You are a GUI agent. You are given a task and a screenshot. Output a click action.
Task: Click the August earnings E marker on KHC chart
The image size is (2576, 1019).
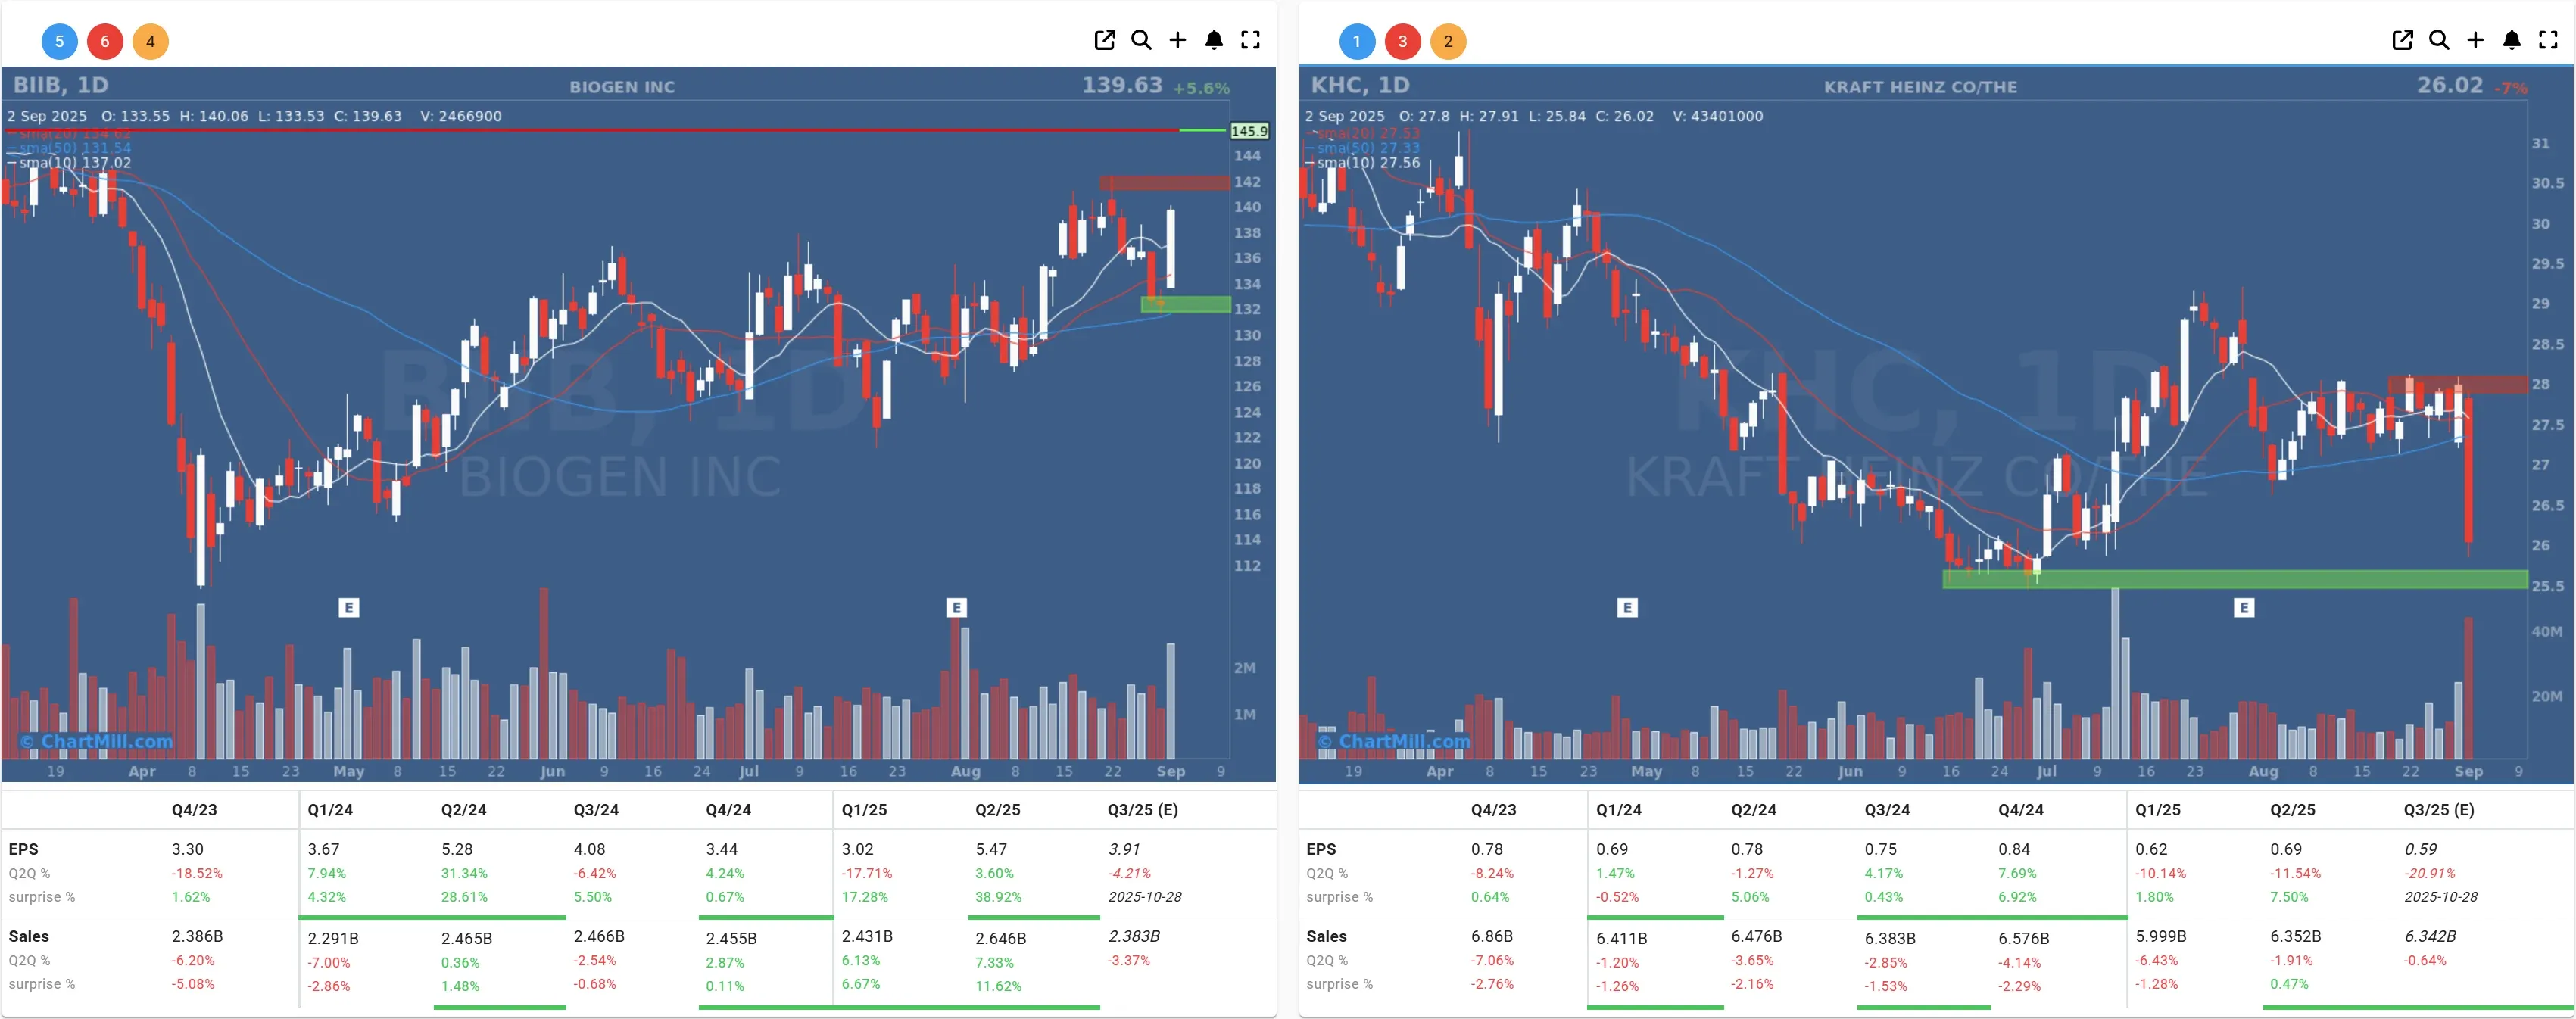(x=2244, y=607)
